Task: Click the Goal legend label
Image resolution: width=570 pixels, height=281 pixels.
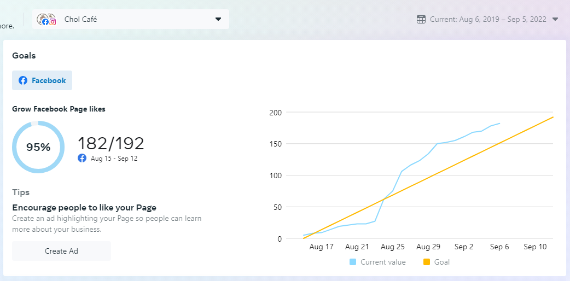Action: (x=442, y=262)
